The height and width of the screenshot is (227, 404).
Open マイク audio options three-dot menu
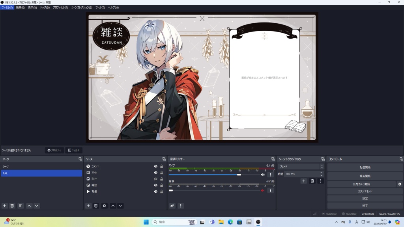[271, 175]
